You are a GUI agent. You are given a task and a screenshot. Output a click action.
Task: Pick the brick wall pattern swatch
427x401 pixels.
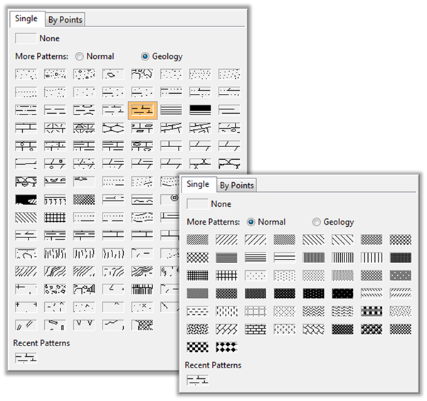click(x=255, y=329)
